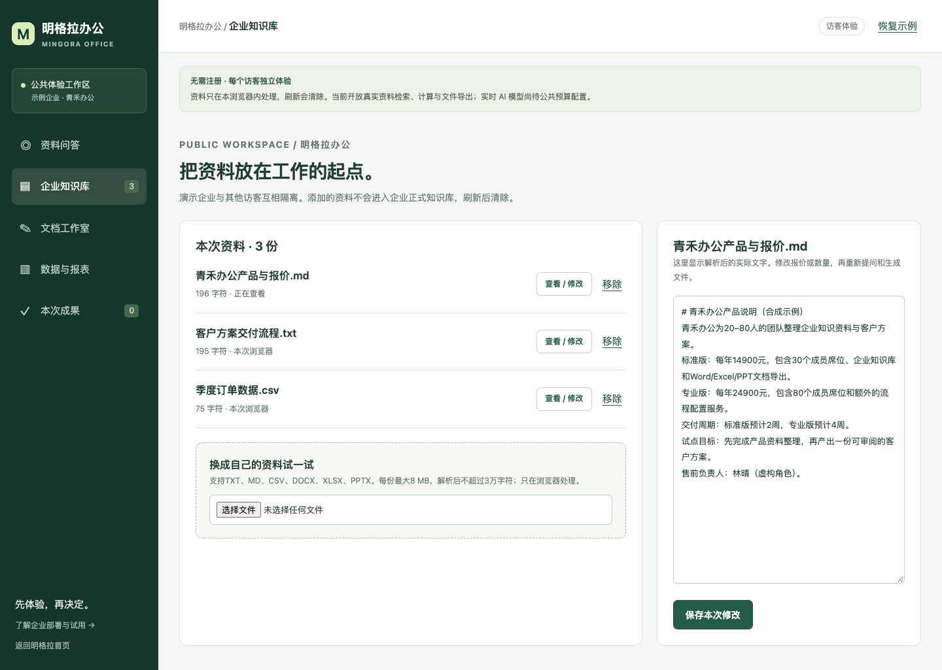Click the 企业知识库 sidebar icon
Image resolution: width=942 pixels, height=670 pixels.
coord(26,186)
